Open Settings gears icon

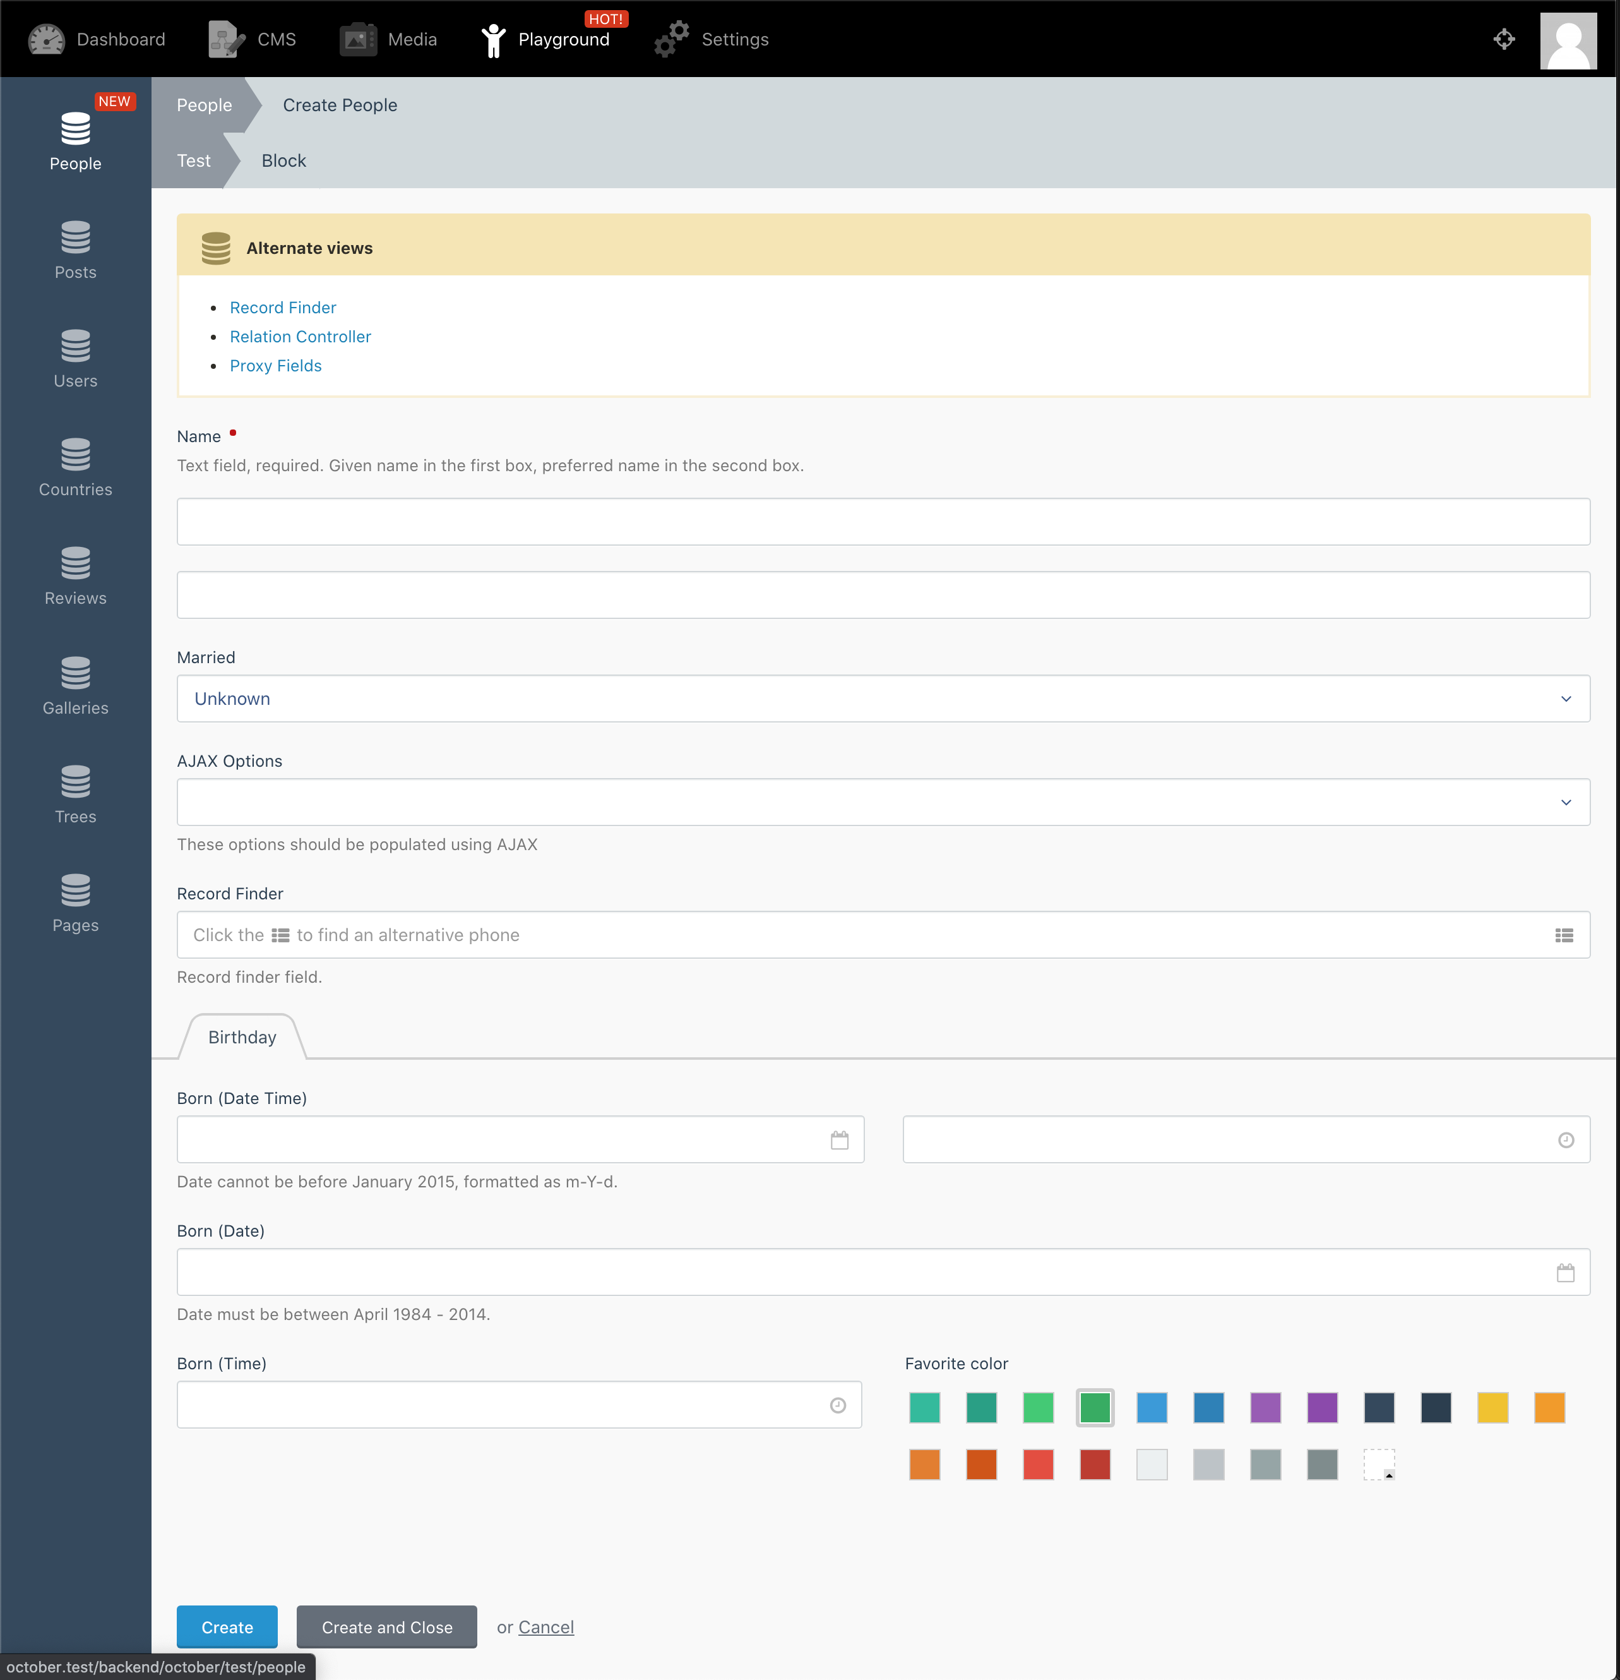pyautogui.click(x=672, y=39)
